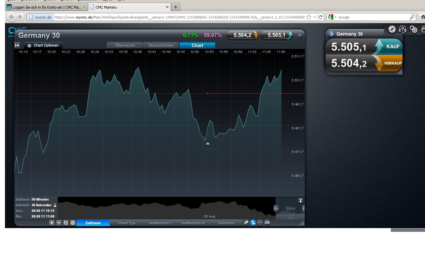The width and height of the screenshot is (425, 266).
Task: Click the resize grip of the Germany 30 widget
Action: pos(400,72)
